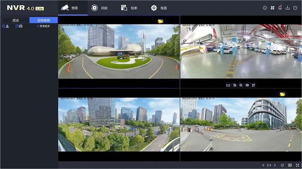The width and height of the screenshot is (302, 169).
Task: Start instant playback on camera D2
Action: [x=234, y=85]
